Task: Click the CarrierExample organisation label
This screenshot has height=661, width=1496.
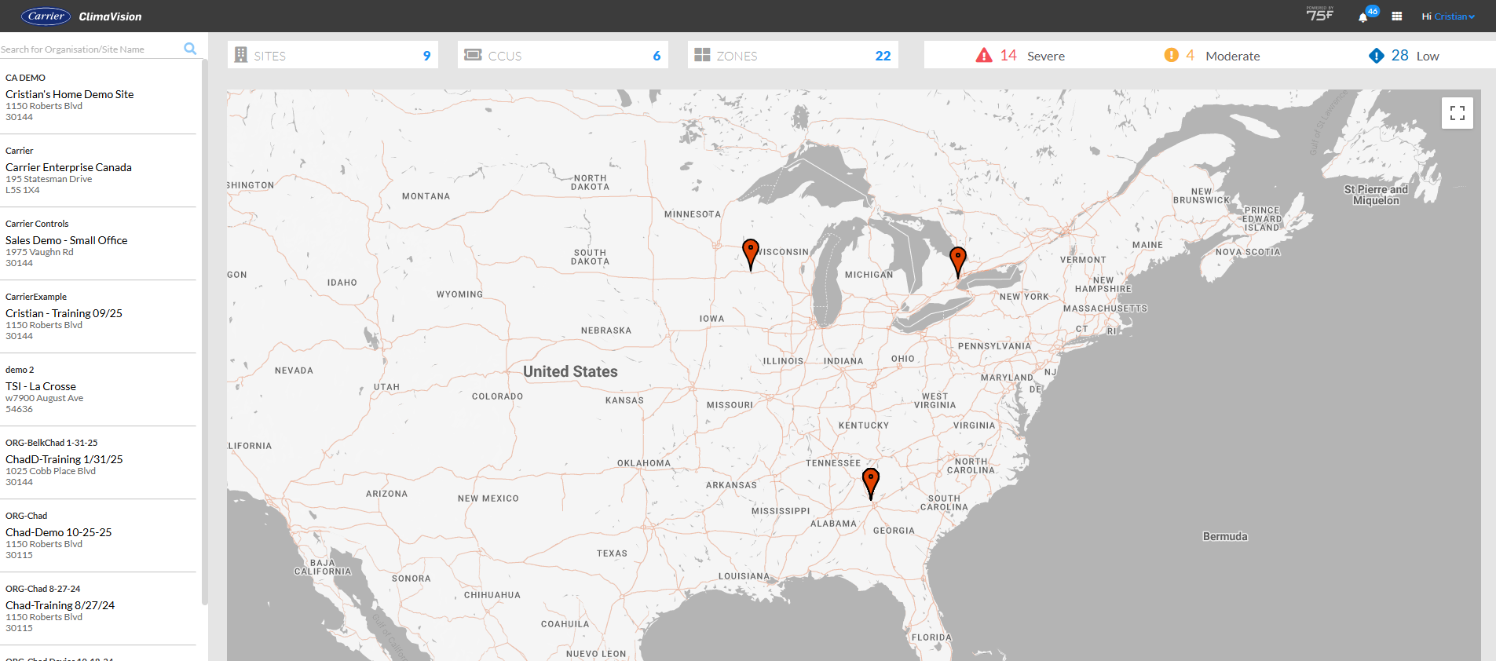Action: pos(36,297)
